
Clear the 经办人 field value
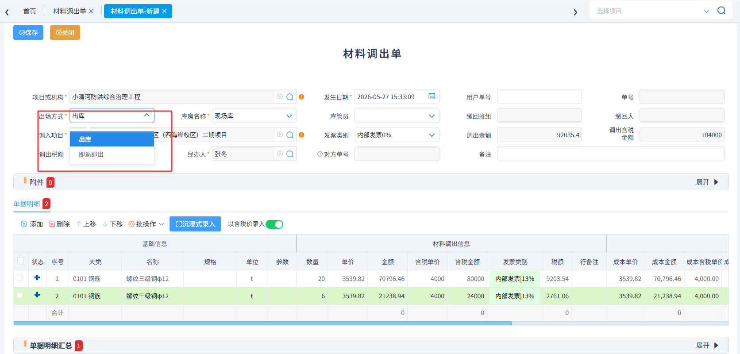coord(280,154)
